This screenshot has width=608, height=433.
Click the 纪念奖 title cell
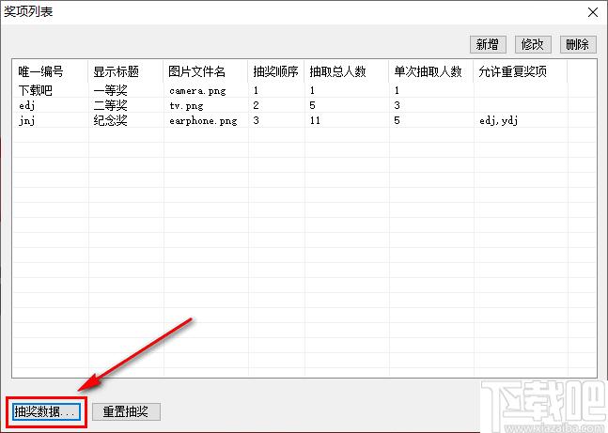111,120
